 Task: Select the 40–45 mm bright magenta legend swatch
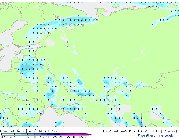tap(77, 134)
